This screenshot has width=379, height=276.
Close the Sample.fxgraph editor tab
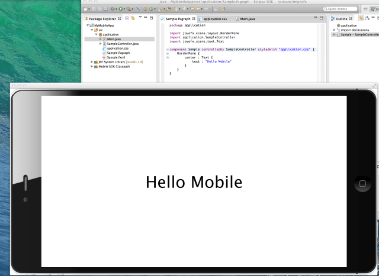coord(194,18)
